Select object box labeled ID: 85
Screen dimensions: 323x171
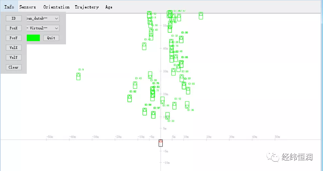coord(181,64)
